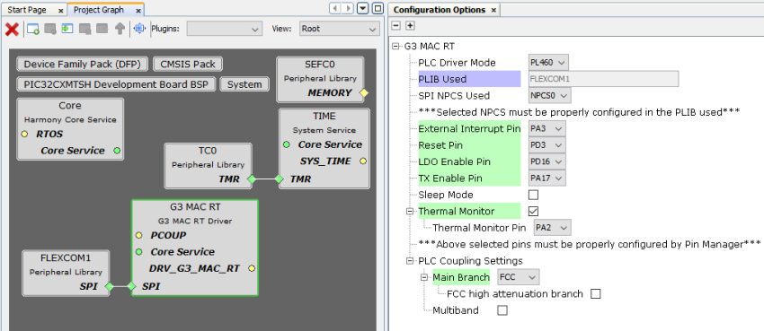The width and height of the screenshot is (764, 331).
Task: Click the gray up arrow toolbar icon
Action: [120, 29]
